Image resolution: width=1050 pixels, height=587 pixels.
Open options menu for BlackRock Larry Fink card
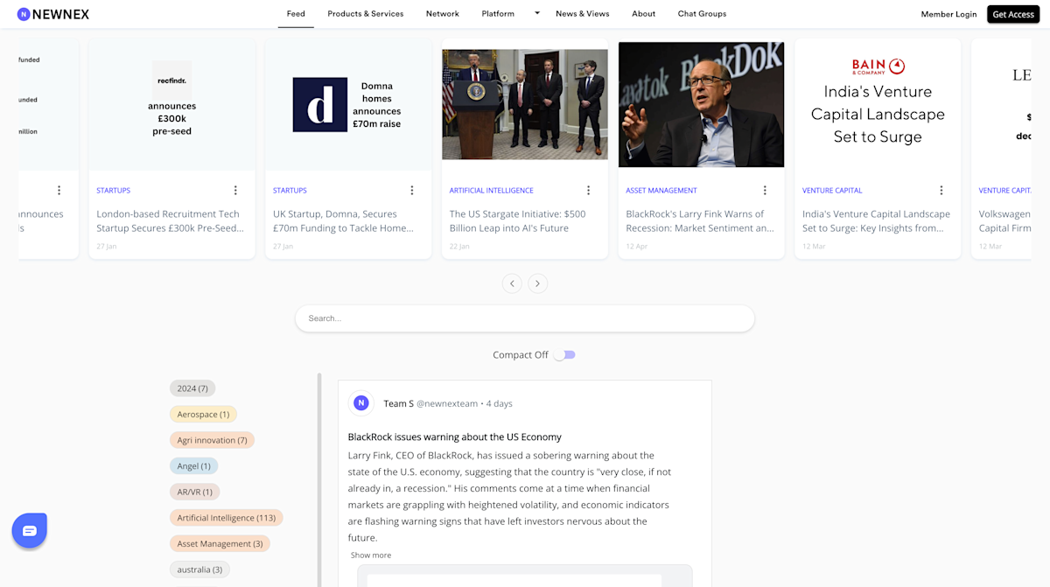[765, 191]
